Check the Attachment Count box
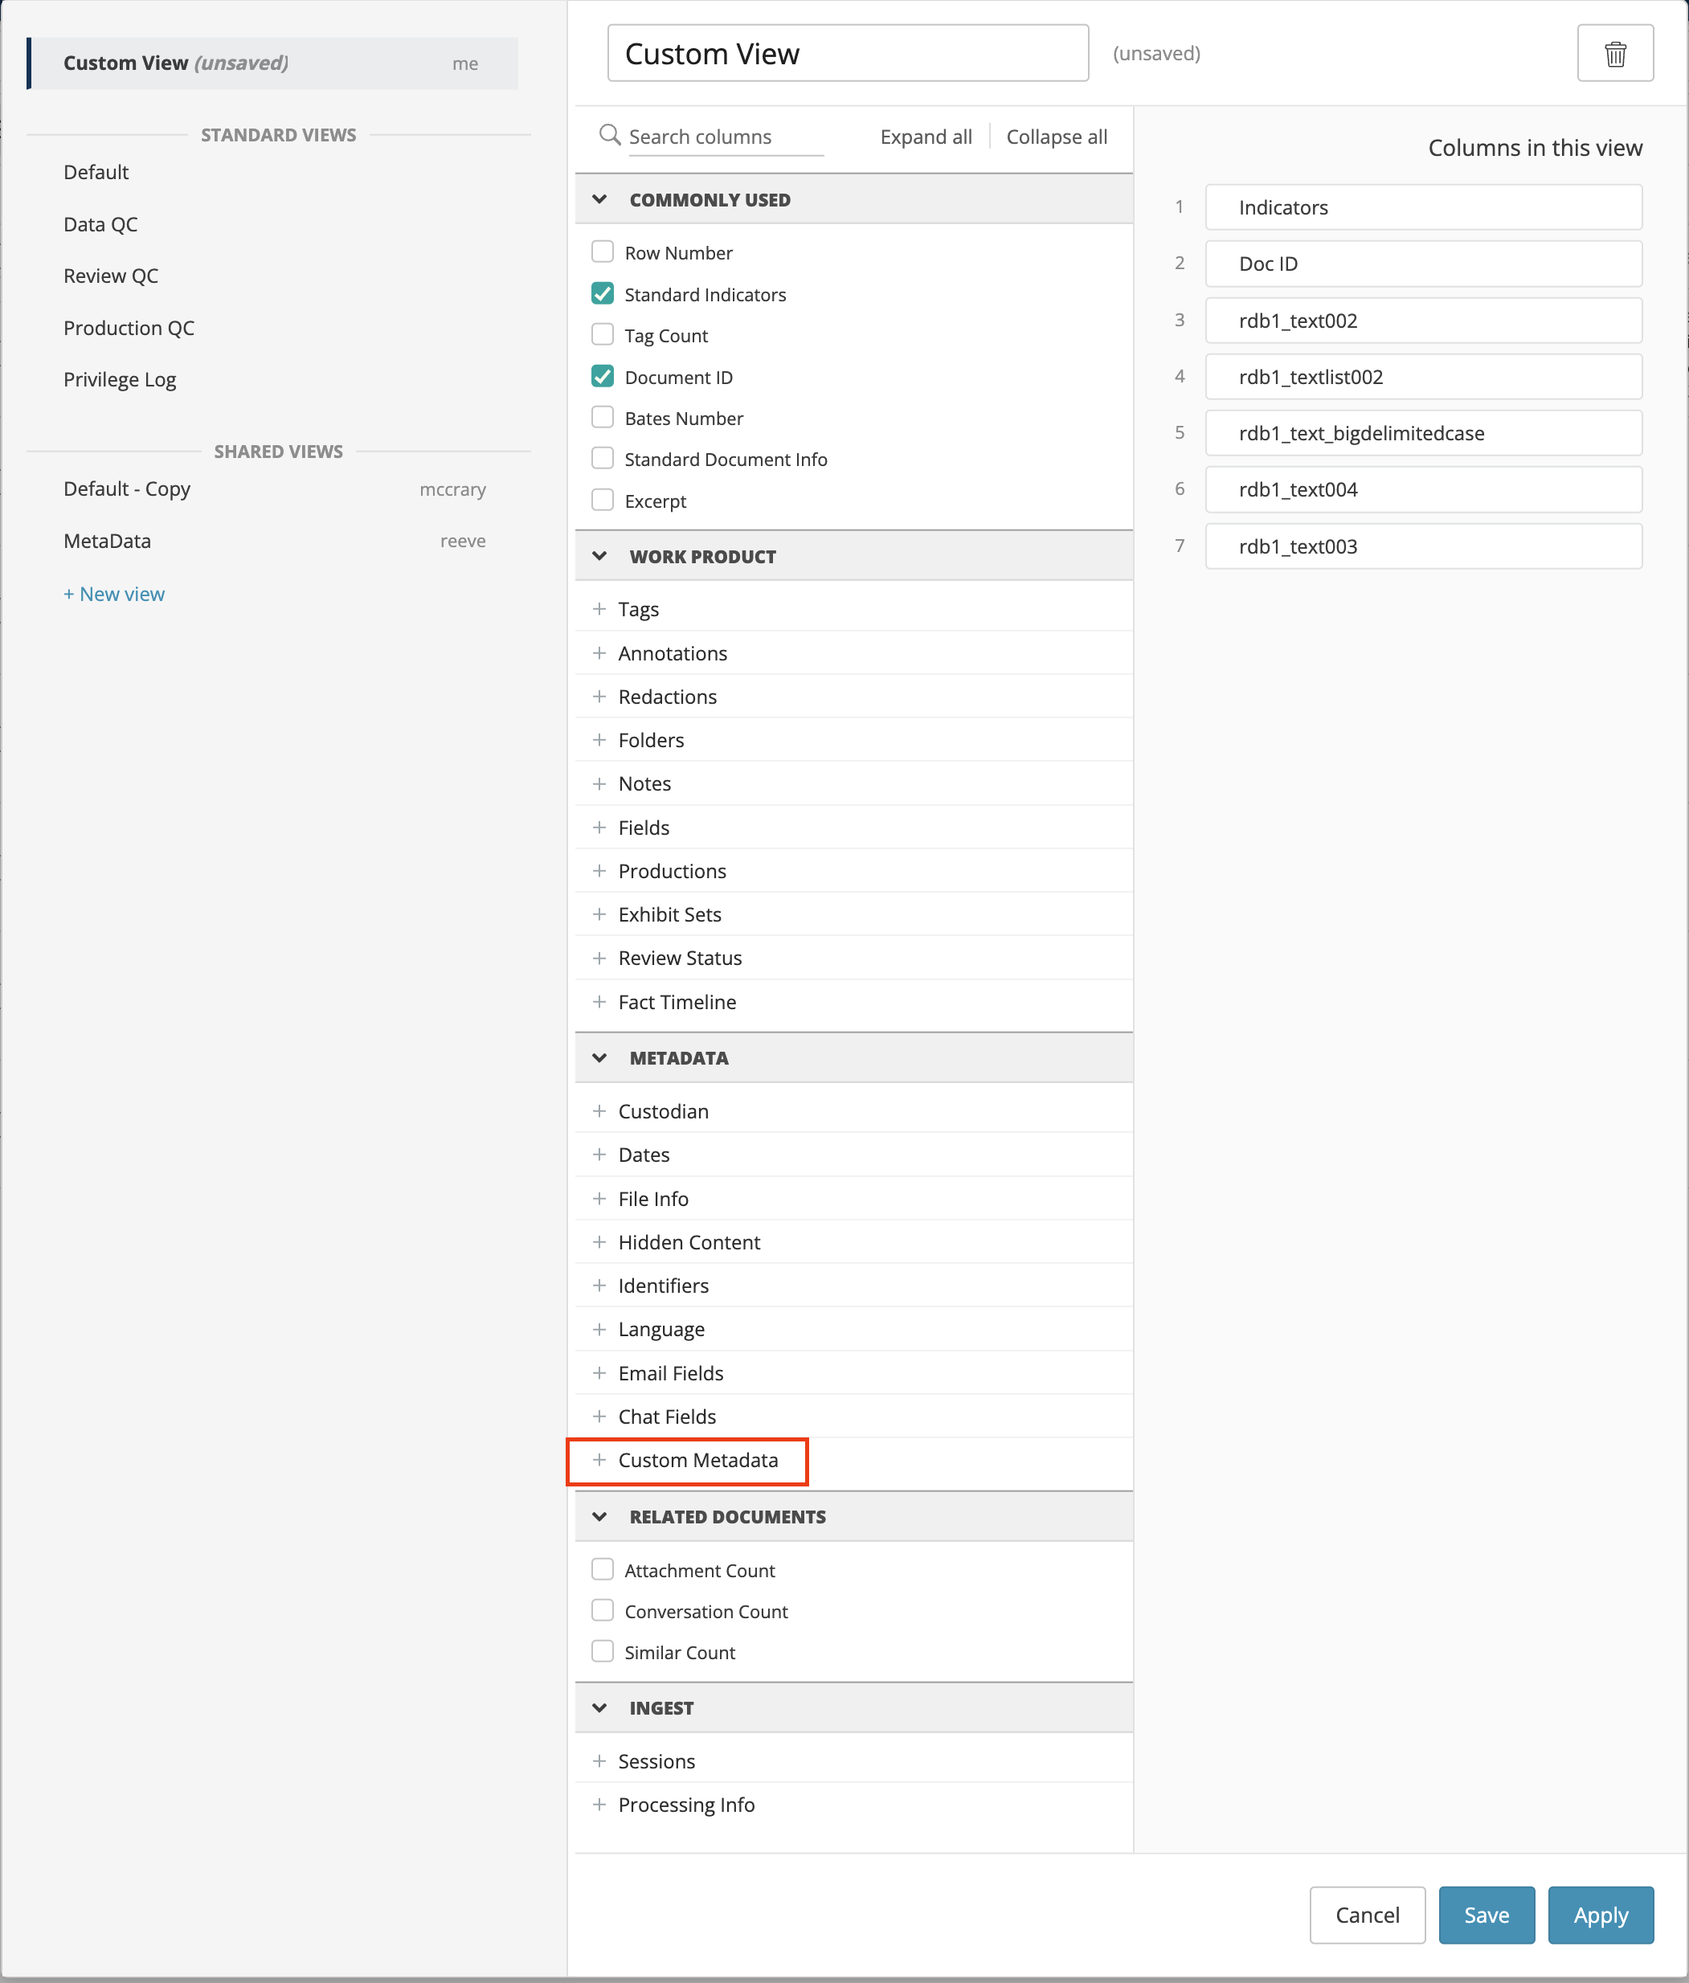1689x1983 pixels. 602,1569
